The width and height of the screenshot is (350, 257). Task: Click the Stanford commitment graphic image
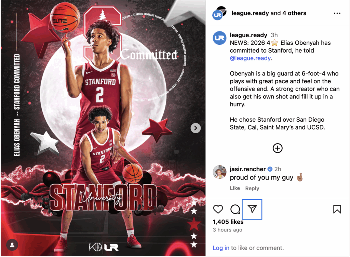coord(103,128)
